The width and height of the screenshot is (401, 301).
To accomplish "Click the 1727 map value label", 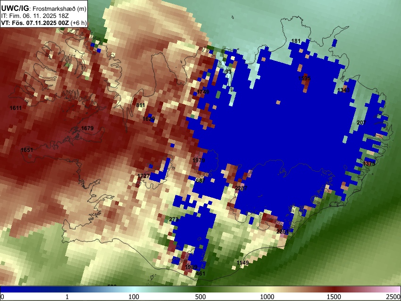I will tap(143, 176).
